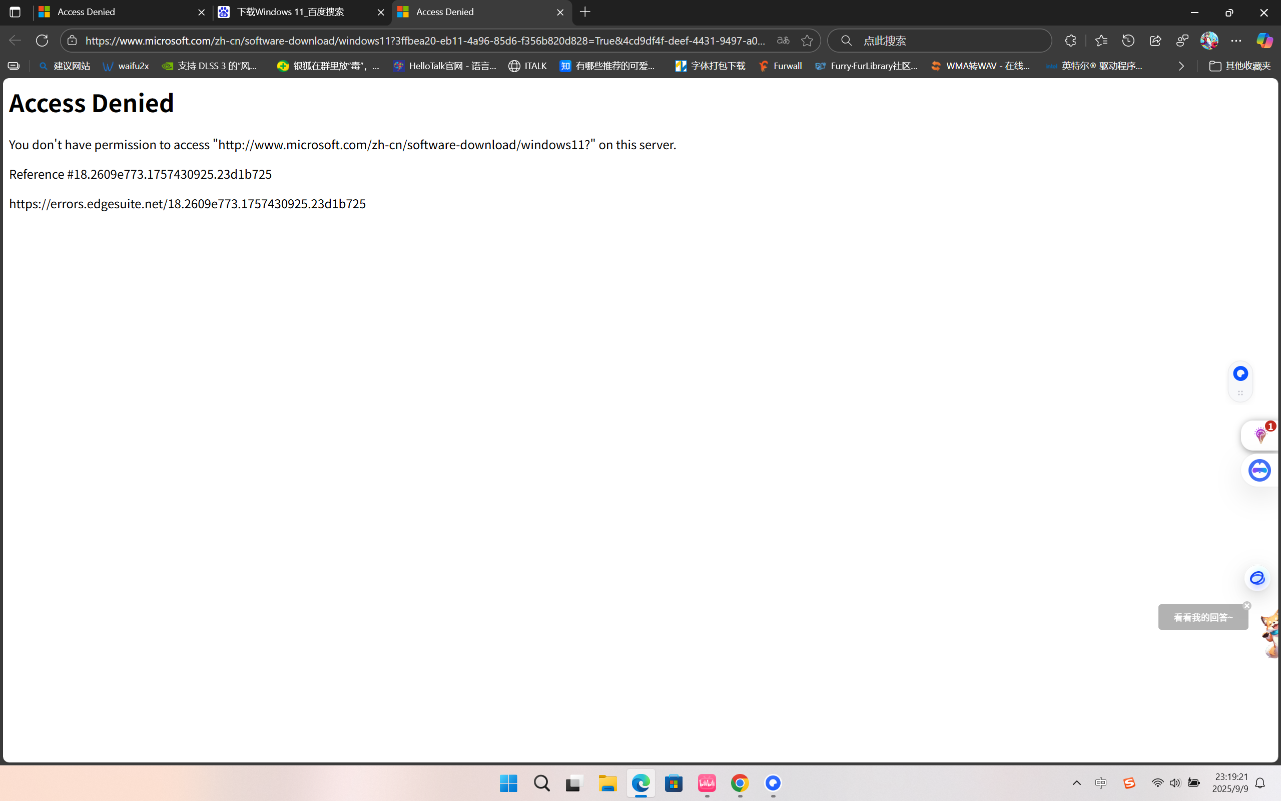Open the waifu2x bookmark

pyautogui.click(x=126, y=66)
